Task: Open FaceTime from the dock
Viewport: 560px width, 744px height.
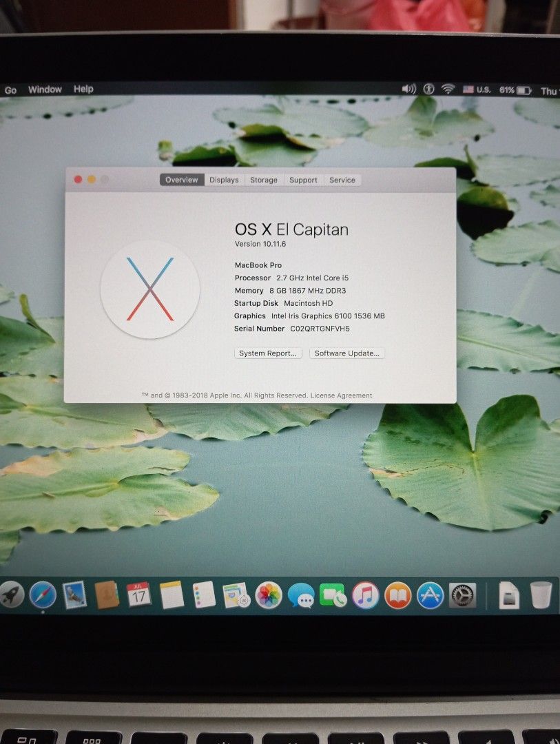Action: pyautogui.click(x=333, y=595)
